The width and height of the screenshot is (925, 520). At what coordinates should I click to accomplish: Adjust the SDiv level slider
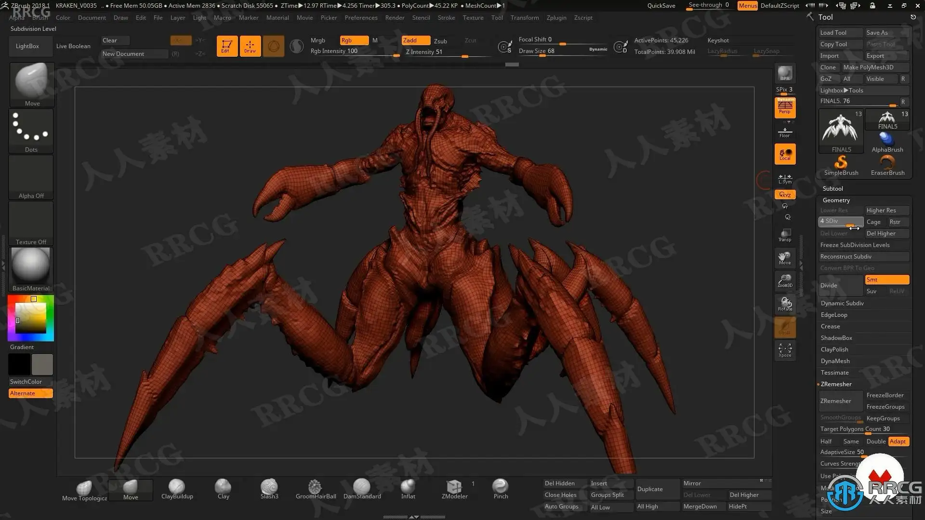coord(840,221)
